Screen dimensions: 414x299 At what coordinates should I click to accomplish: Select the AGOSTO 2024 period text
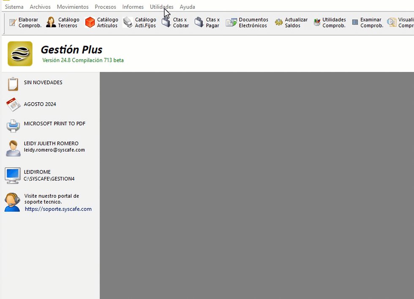pyautogui.click(x=40, y=104)
